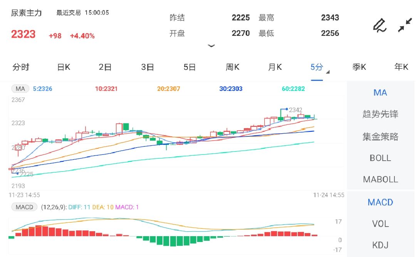Select MA in the right indicator list
The height and width of the screenshot is (257, 416).
[380, 92]
